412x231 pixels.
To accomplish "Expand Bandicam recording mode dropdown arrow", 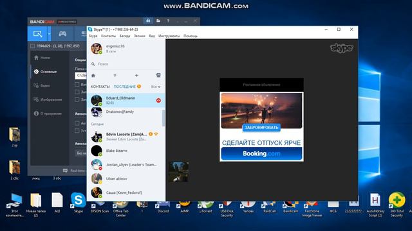I will coord(49,34).
